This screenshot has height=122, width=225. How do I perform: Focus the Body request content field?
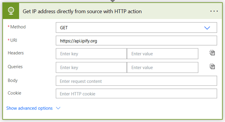pyautogui.click(x=136, y=81)
